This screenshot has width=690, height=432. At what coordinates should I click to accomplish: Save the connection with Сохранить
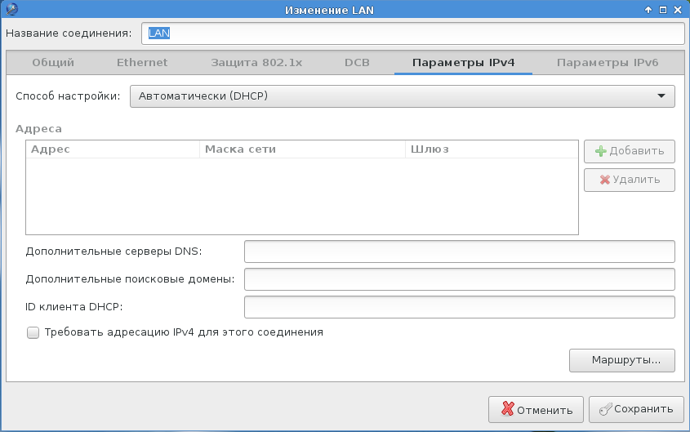pos(635,409)
